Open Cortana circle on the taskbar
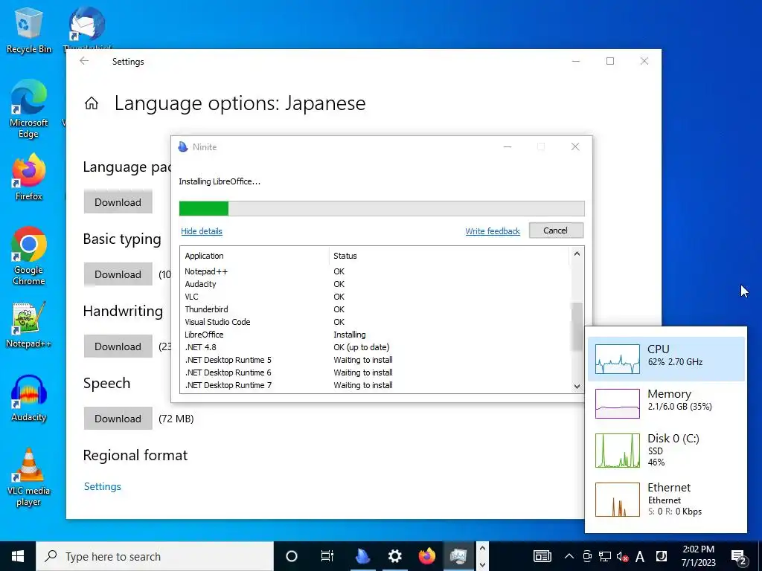The width and height of the screenshot is (762, 571). (291, 556)
